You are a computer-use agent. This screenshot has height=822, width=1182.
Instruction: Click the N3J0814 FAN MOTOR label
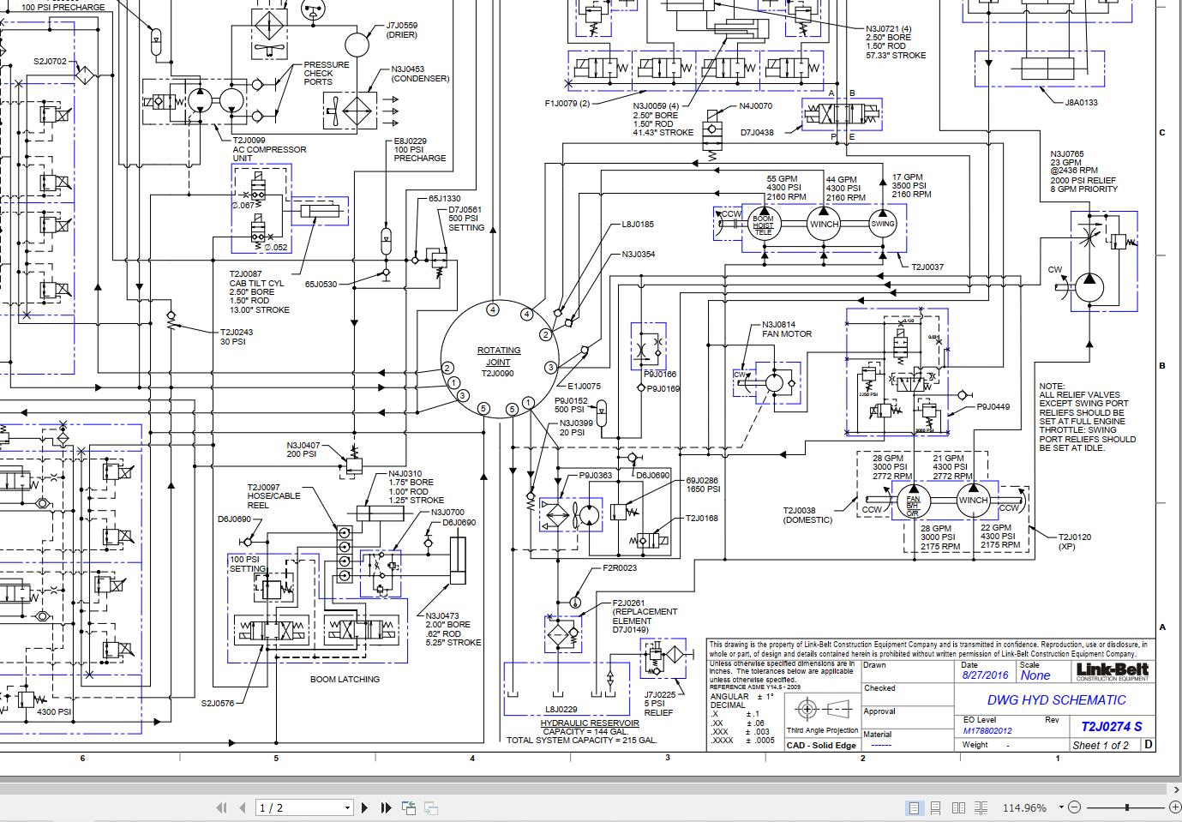coord(786,329)
